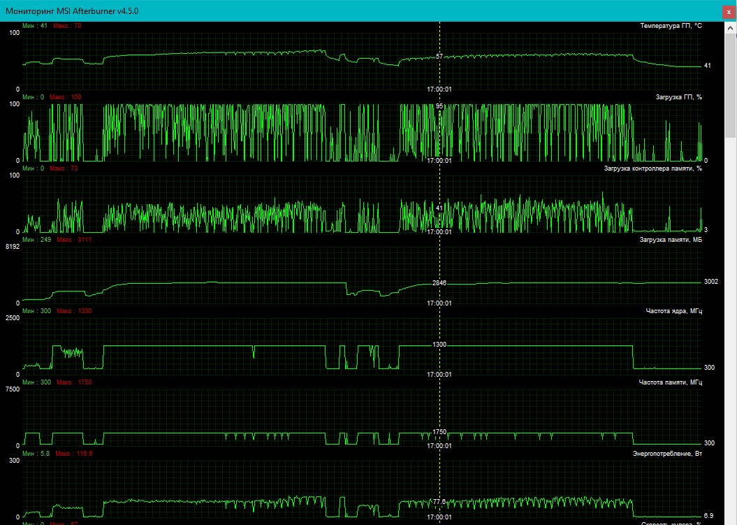Select the 'Частота ядра, МГц' graph label
This screenshot has width=737, height=525.
click(674, 311)
